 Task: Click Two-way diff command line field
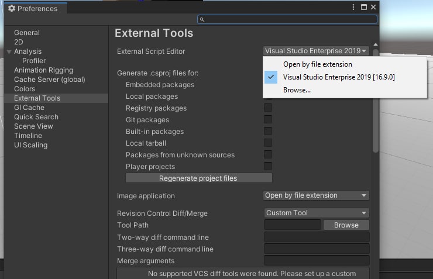coord(317,237)
